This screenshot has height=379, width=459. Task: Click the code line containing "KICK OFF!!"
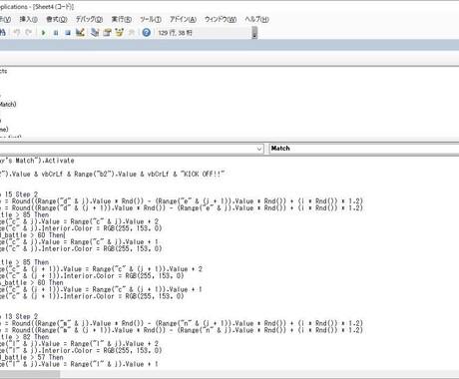click(113, 174)
